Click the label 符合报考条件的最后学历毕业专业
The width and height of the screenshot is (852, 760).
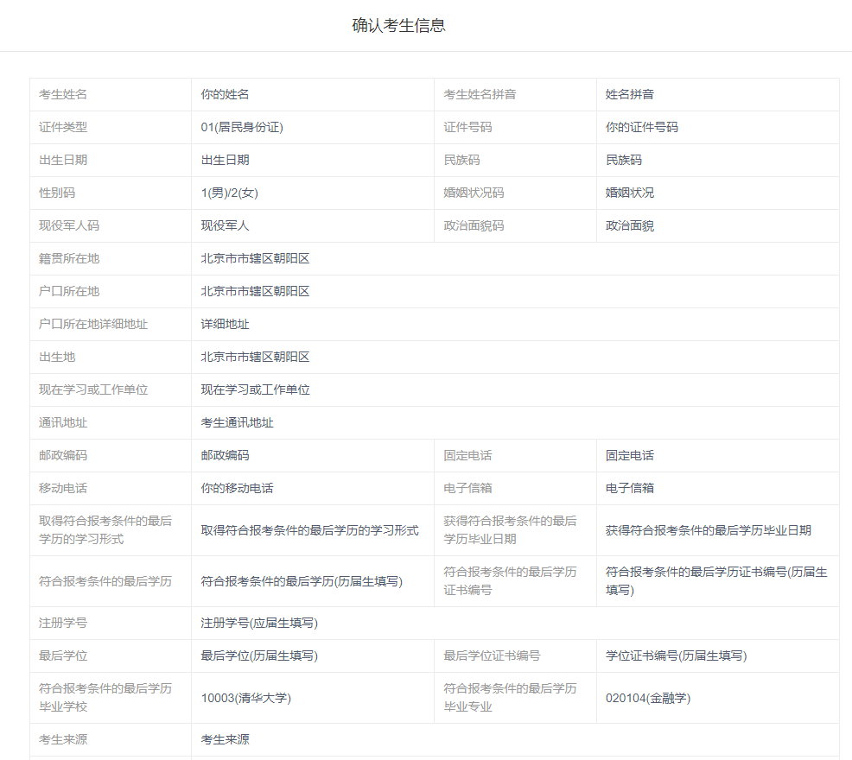tap(510, 698)
